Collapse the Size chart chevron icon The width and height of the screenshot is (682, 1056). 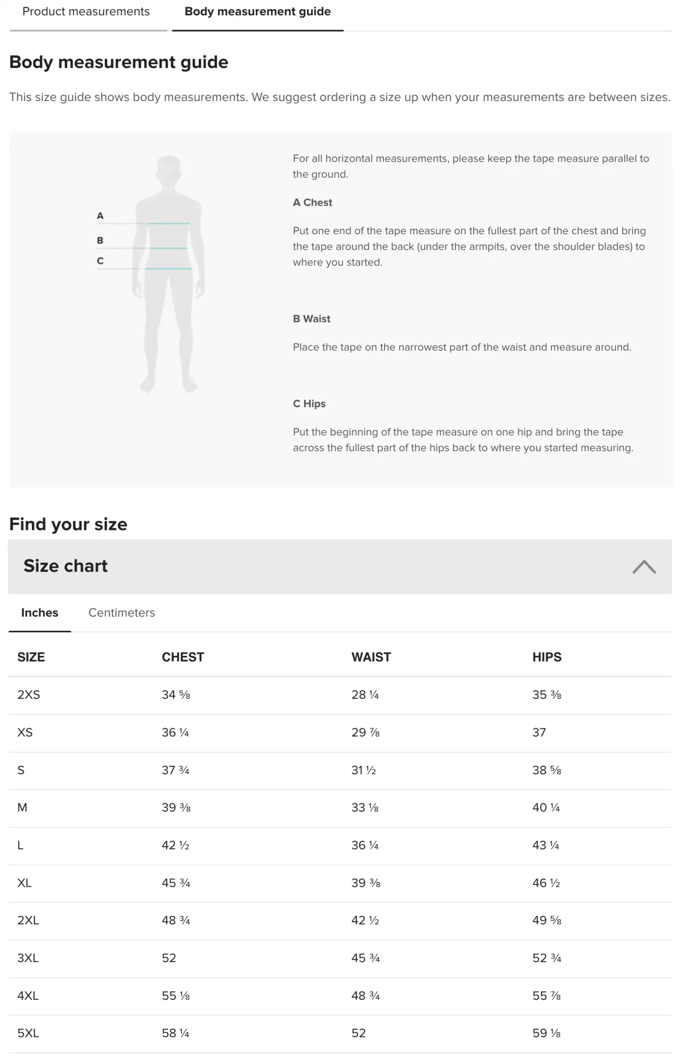click(644, 566)
